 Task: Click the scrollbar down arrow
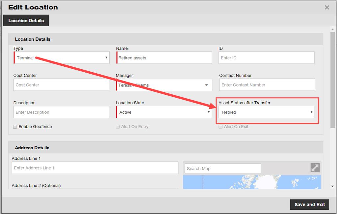point(332,186)
